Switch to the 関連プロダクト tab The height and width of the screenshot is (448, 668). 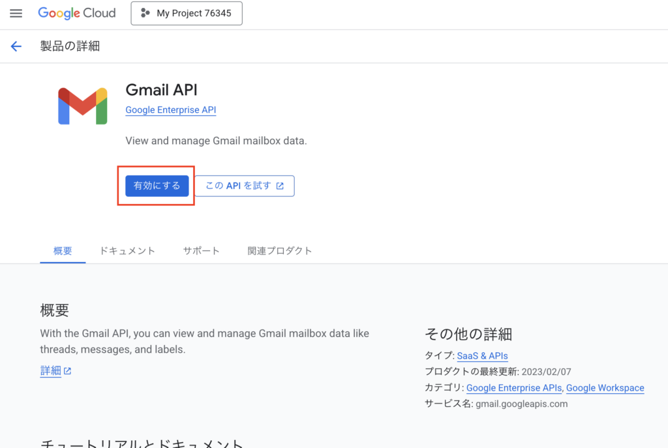point(279,251)
